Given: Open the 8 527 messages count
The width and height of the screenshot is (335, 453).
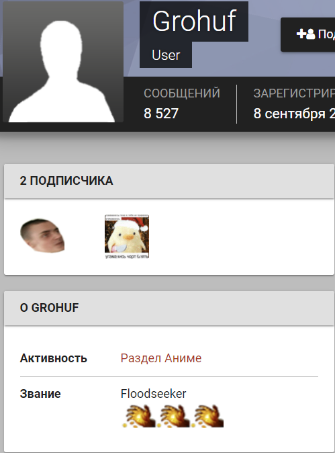Looking at the screenshot, I should (161, 113).
